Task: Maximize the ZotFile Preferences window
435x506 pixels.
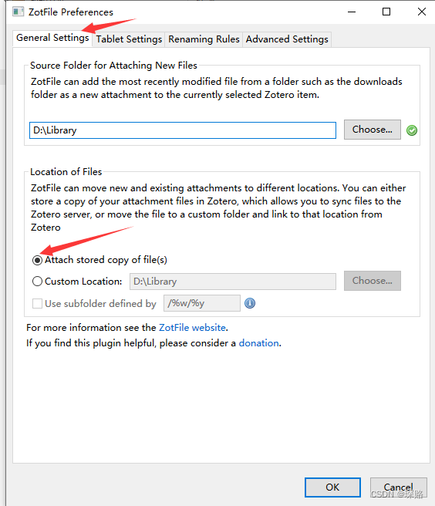Action: pos(386,12)
